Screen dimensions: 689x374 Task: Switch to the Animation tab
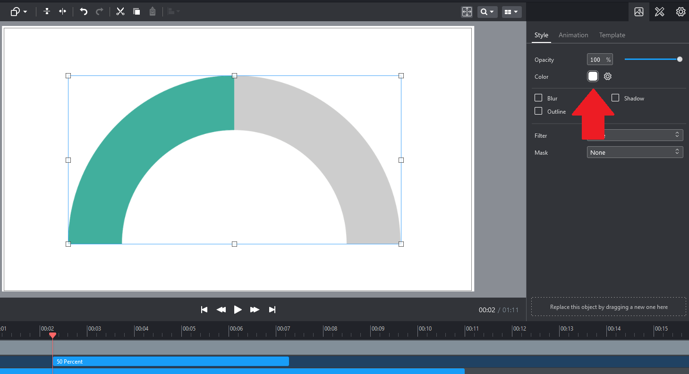pos(573,35)
